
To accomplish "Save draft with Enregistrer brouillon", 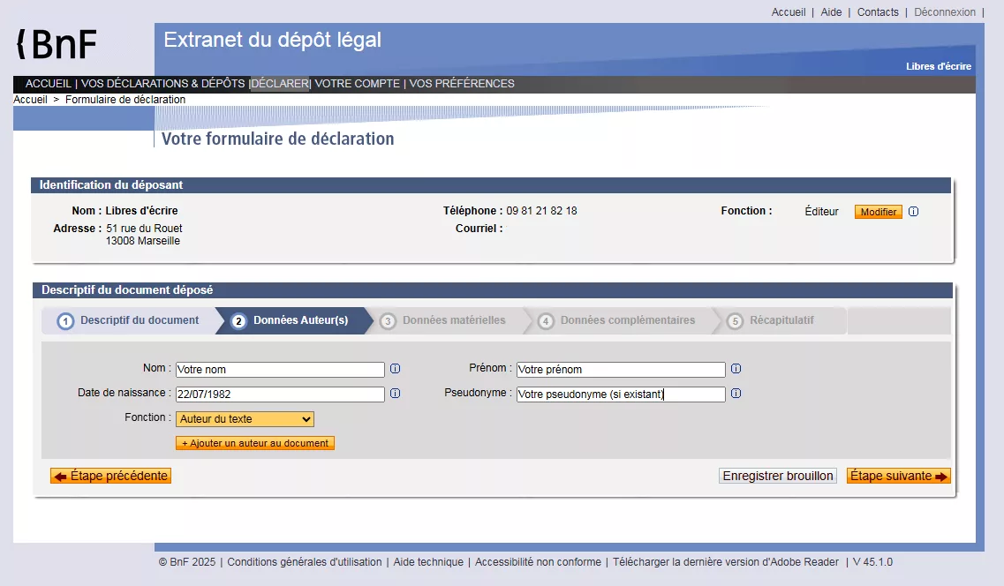I will tap(777, 476).
